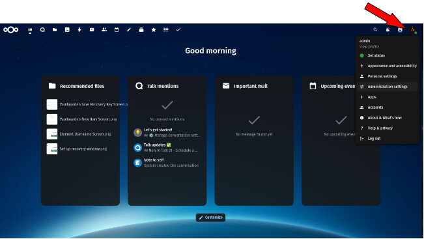
Task: Click Vaultwarden New Item Screen thumbnail
Action: (x=52, y=119)
